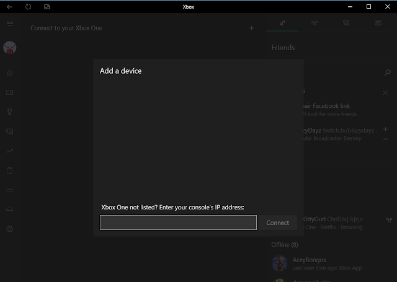397x282 pixels.
Task: Close the Xbox window
Action: click(x=387, y=7)
